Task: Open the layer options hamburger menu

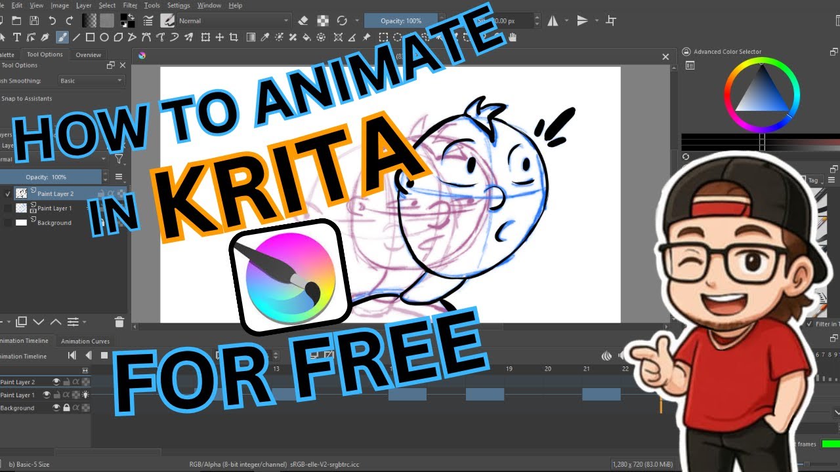Action: (119, 177)
